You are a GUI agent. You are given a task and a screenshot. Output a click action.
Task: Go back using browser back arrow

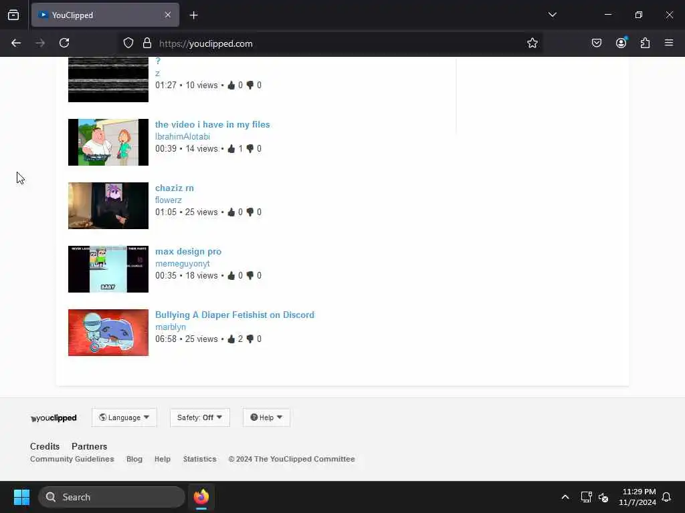click(x=16, y=43)
